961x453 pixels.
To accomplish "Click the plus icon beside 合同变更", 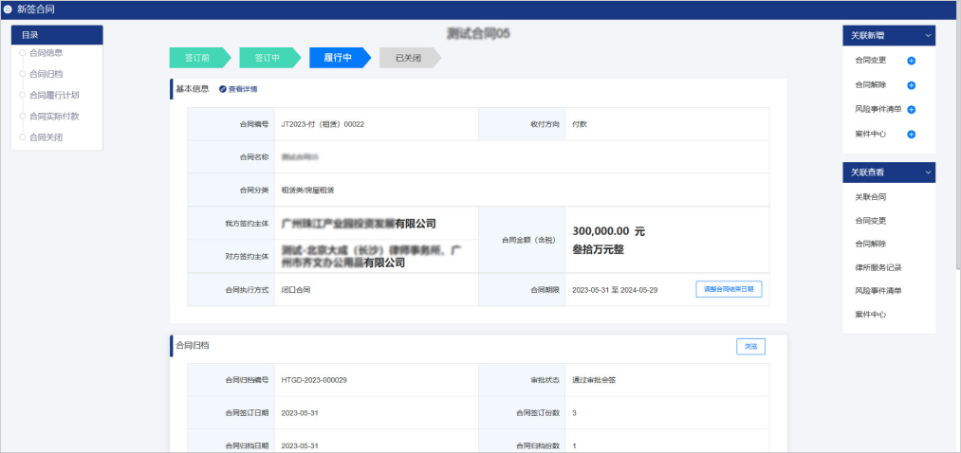I will [911, 61].
